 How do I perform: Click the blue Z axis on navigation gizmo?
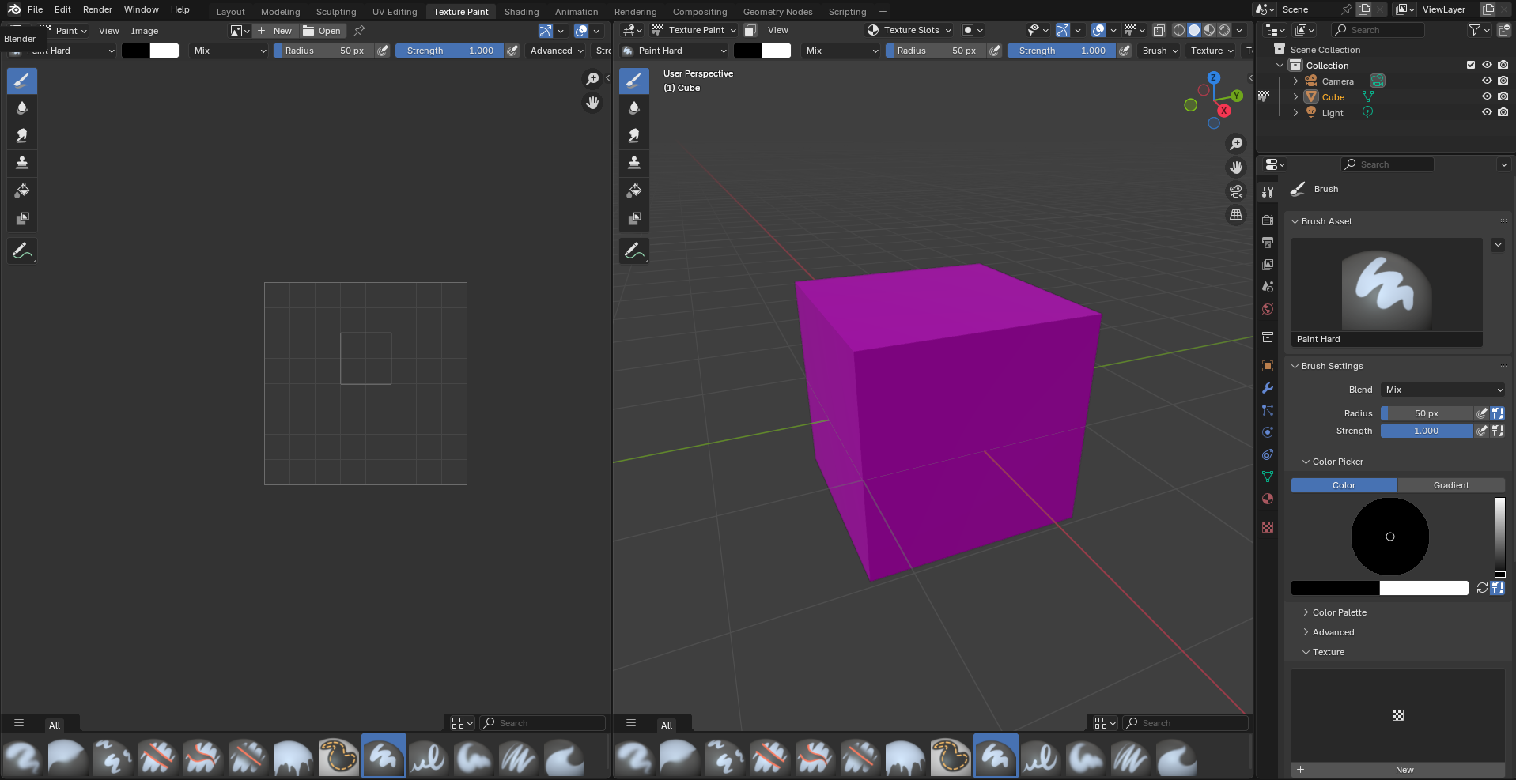point(1214,77)
